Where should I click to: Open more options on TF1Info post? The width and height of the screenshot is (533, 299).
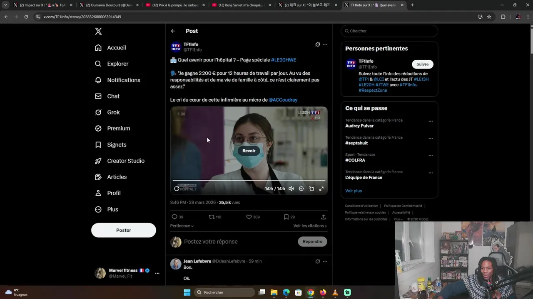tap(325, 44)
